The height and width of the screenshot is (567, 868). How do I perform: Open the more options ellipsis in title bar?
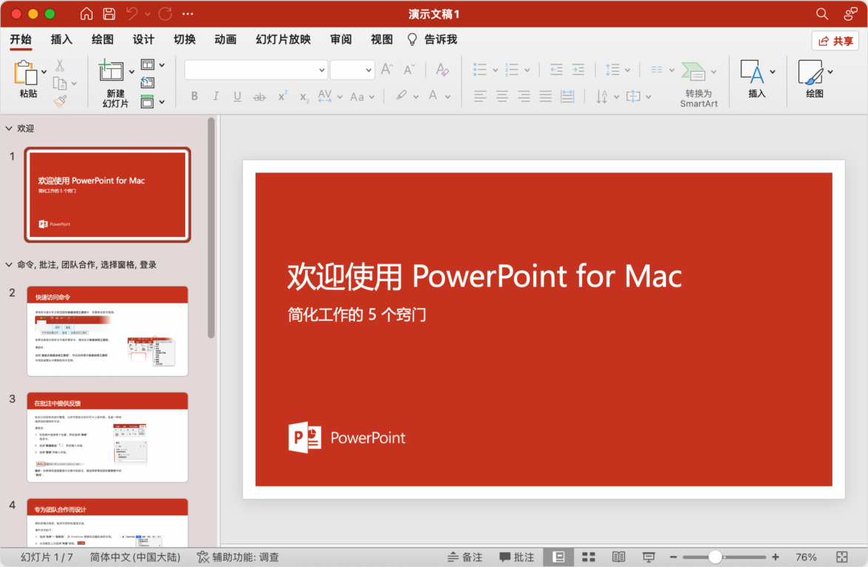[x=187, y=14]
